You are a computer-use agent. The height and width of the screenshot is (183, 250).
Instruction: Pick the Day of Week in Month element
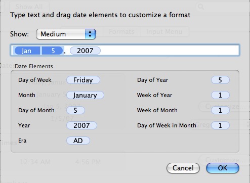[220, 125]
